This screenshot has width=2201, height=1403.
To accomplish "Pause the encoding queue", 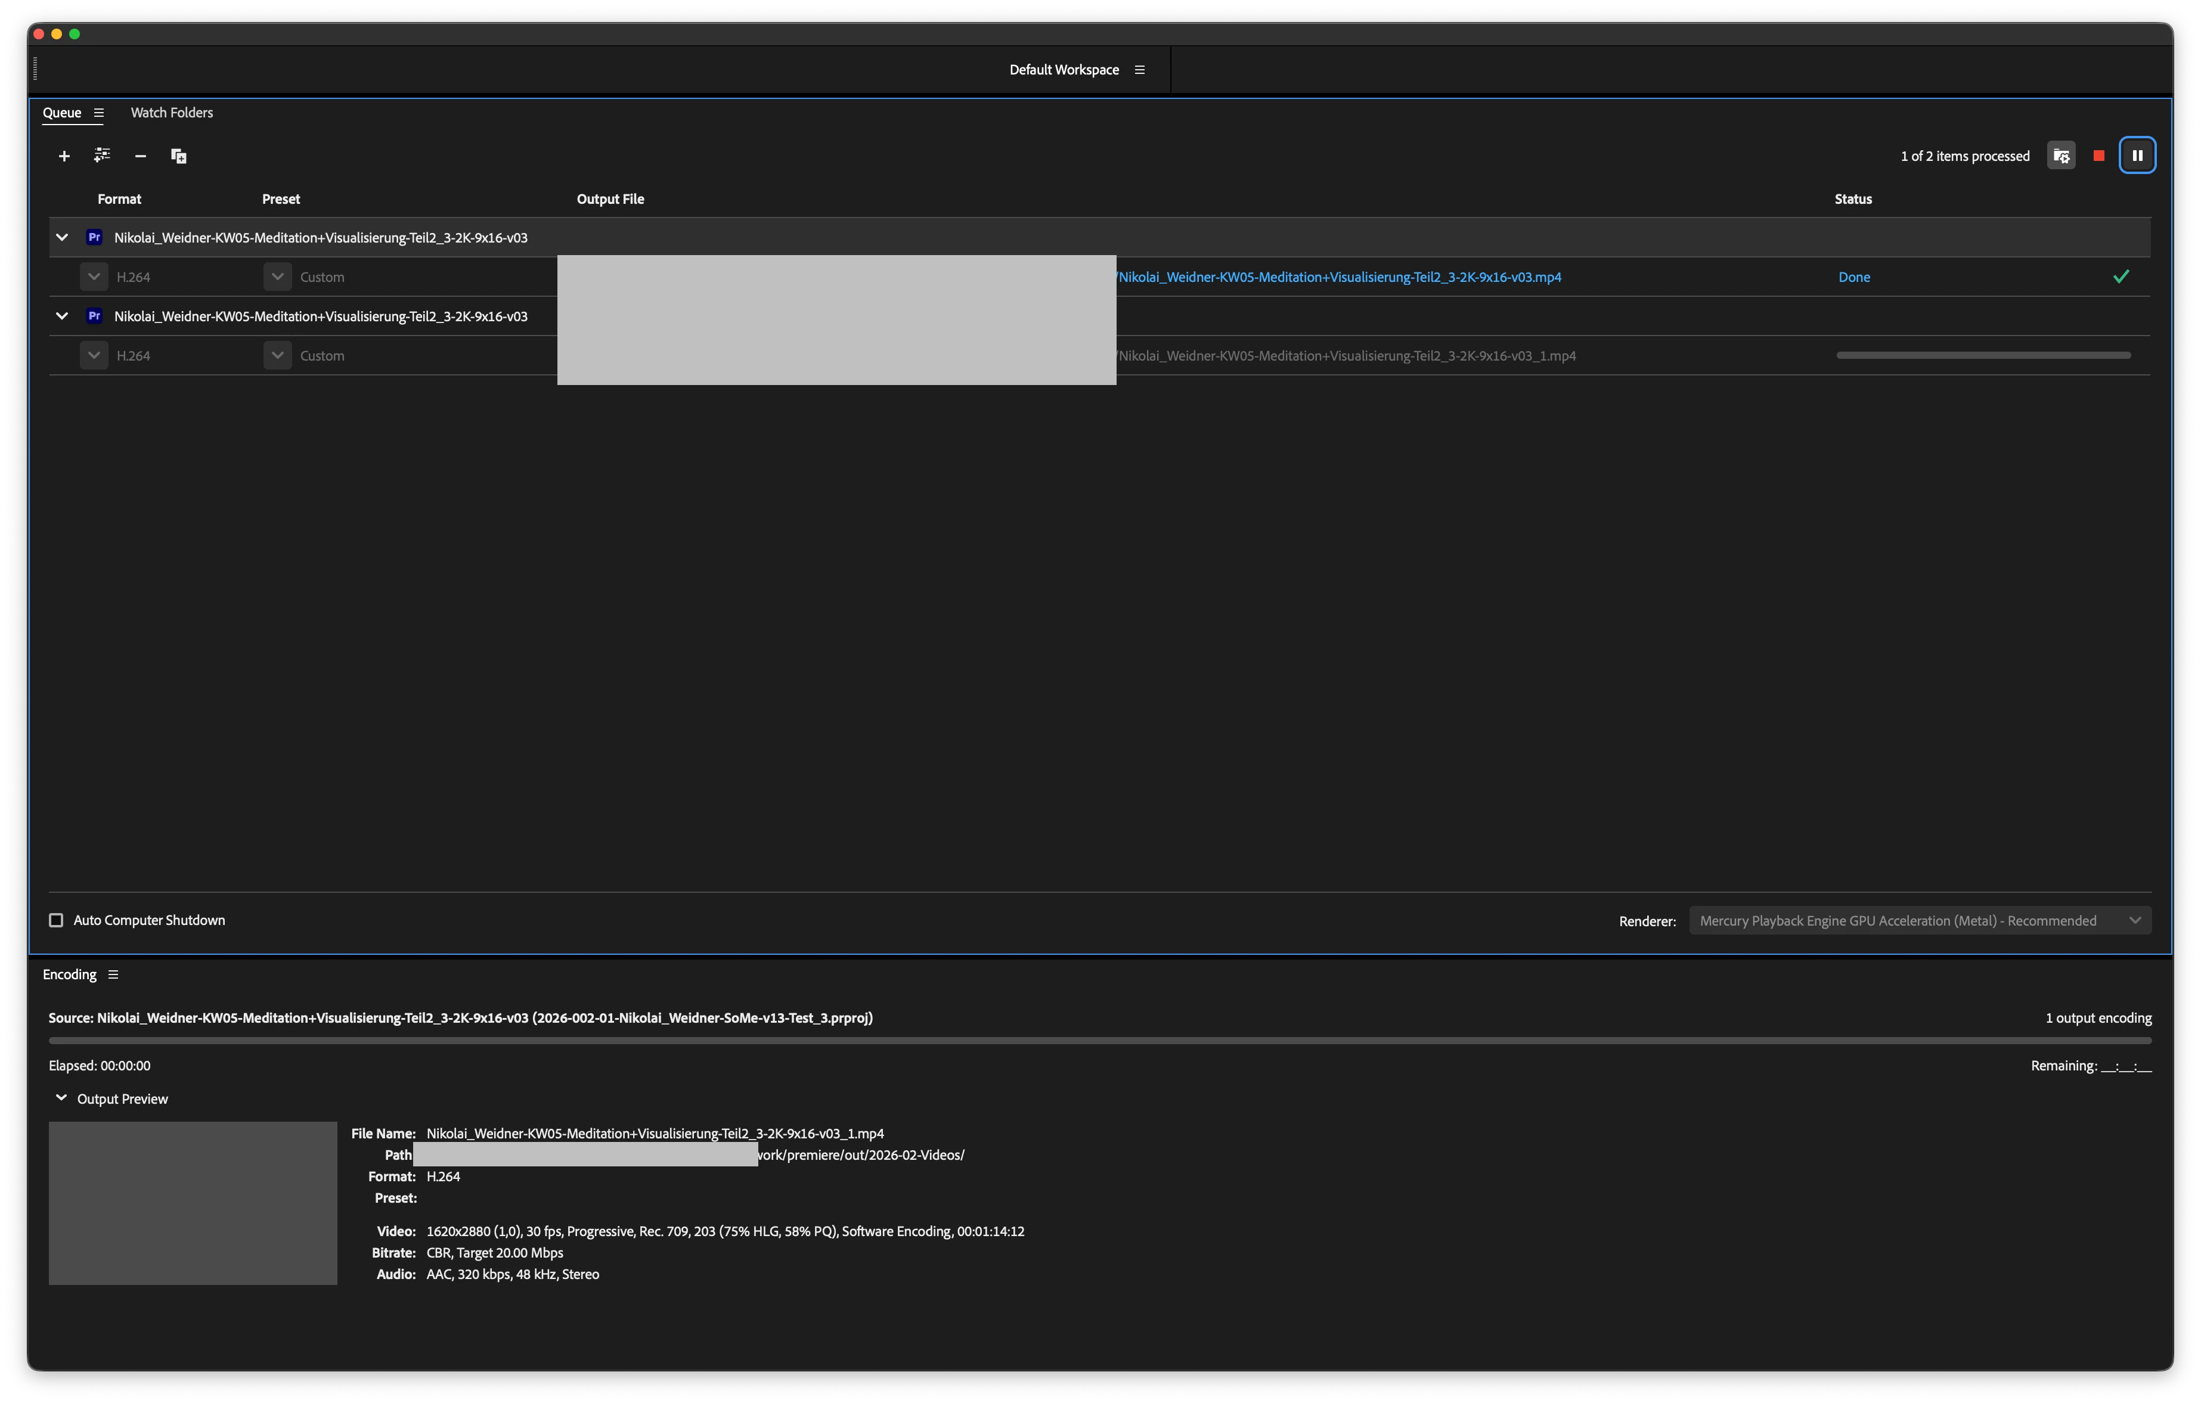I will coord(2137,156).
